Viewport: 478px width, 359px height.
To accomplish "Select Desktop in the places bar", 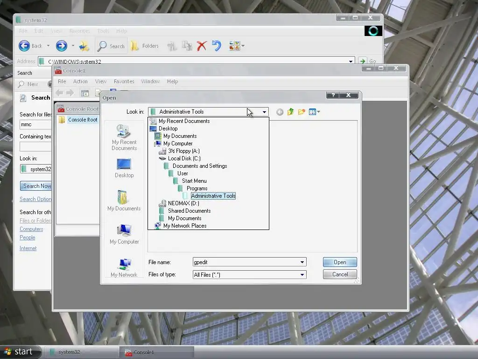I will (124, 168).
